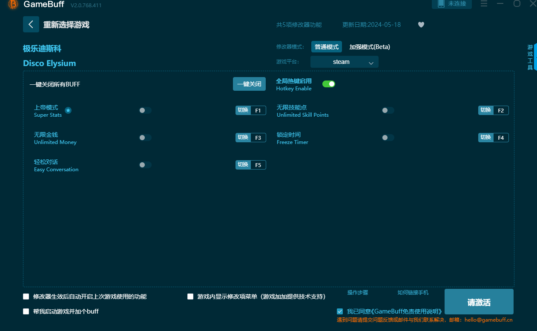Click 切换 button for F3 hotkey

click(x=243, y=138)
